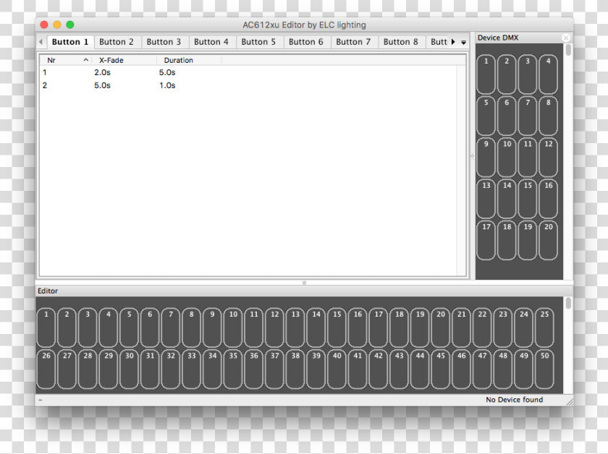Click Device DMX channel 1 fader
Viewport: 608px width, 454px height.
(x=486, y=74)
